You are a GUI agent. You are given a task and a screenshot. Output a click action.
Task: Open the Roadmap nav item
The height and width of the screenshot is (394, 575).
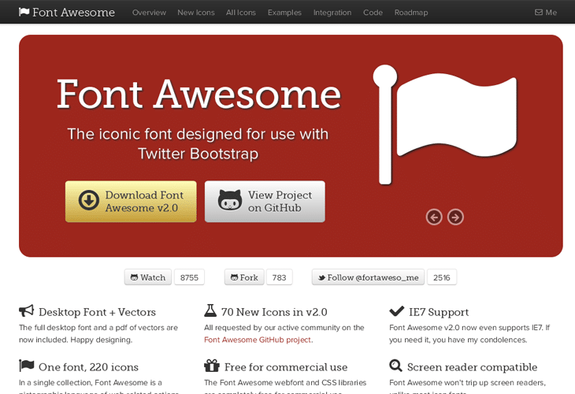point(411,13)
